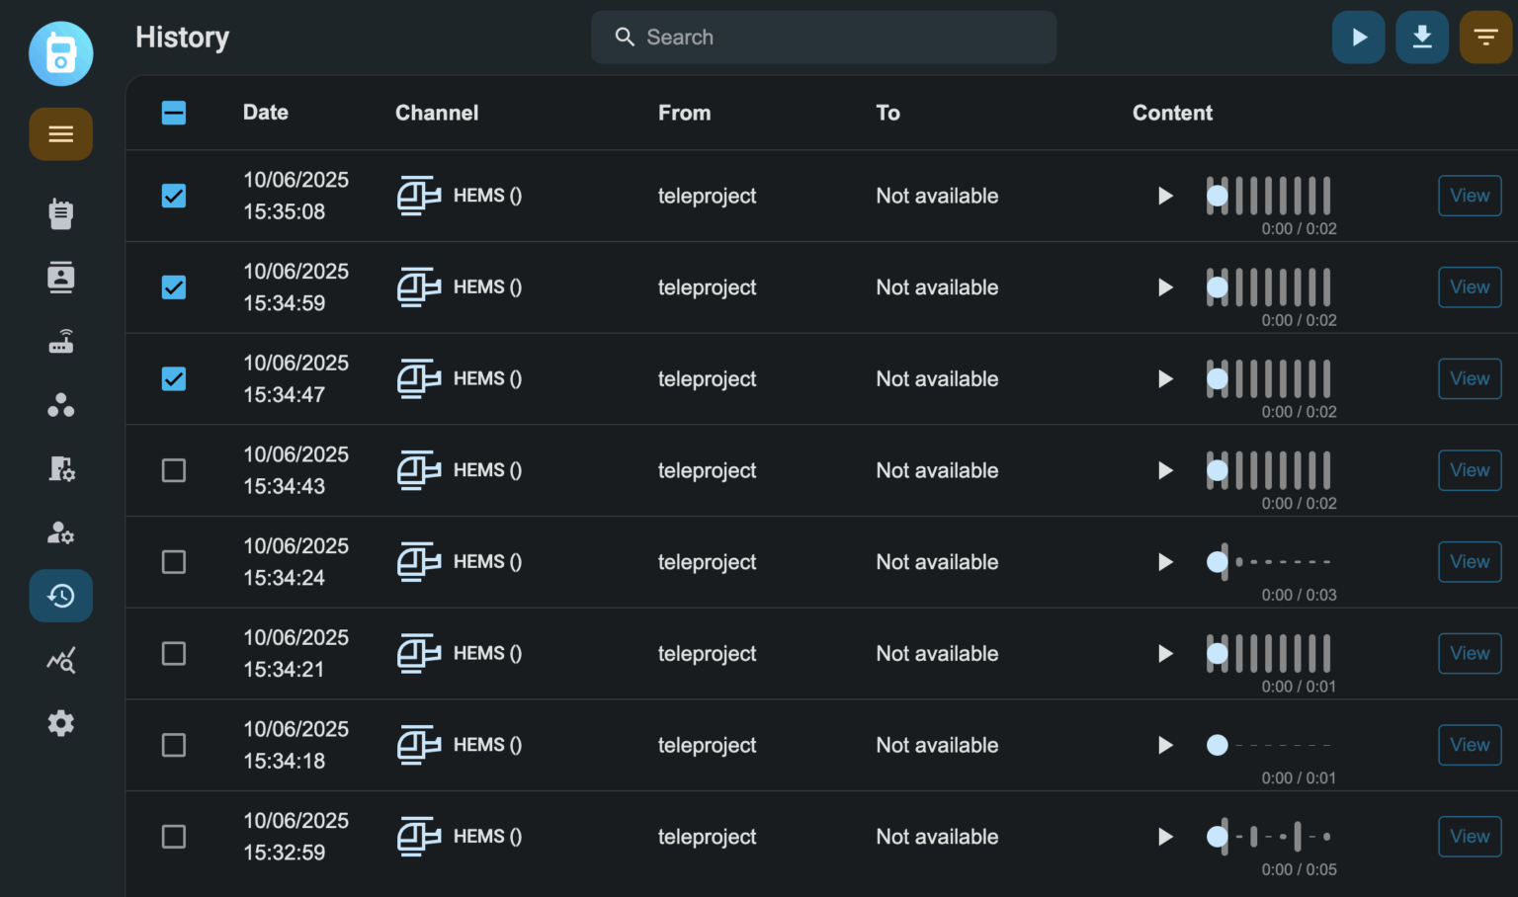Screen dimensions: 1518x897
Task: Click the walkie-talkie app logo
Action: coord(61,53)
